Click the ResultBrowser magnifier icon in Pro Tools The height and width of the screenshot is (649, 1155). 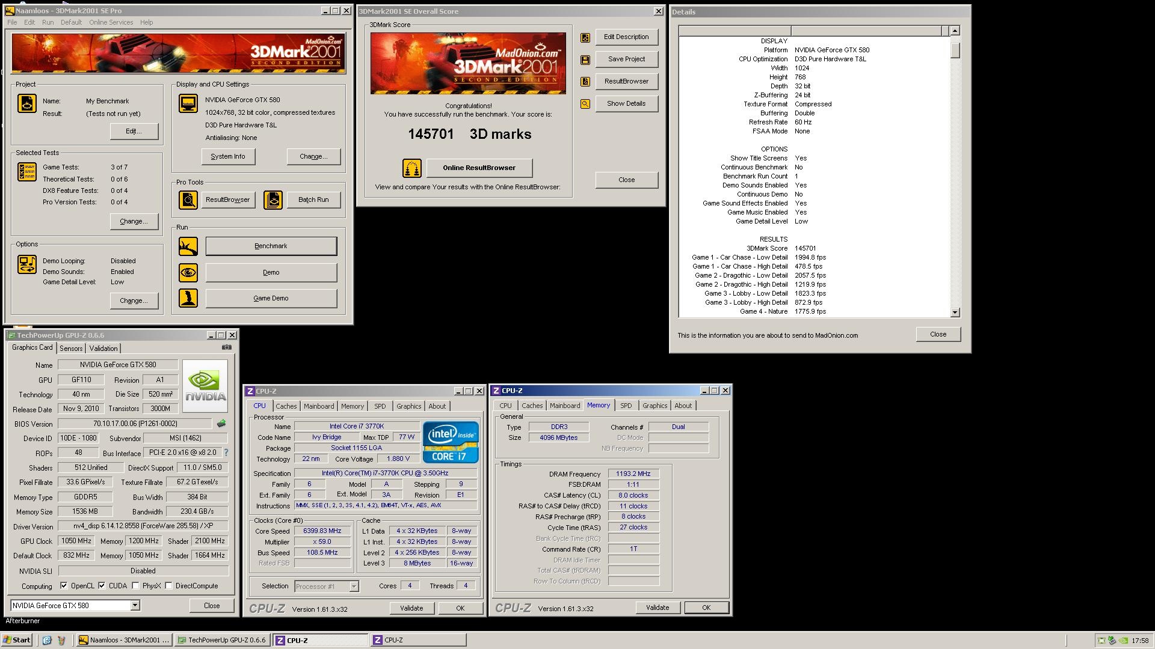point(188,200)
